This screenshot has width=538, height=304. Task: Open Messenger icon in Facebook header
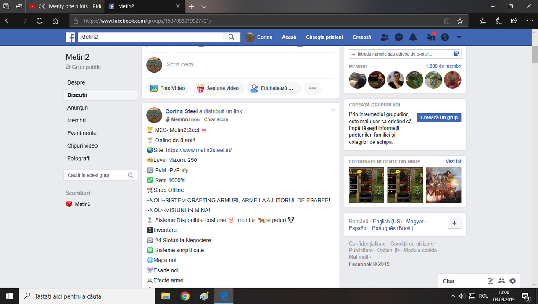(399, 37)
